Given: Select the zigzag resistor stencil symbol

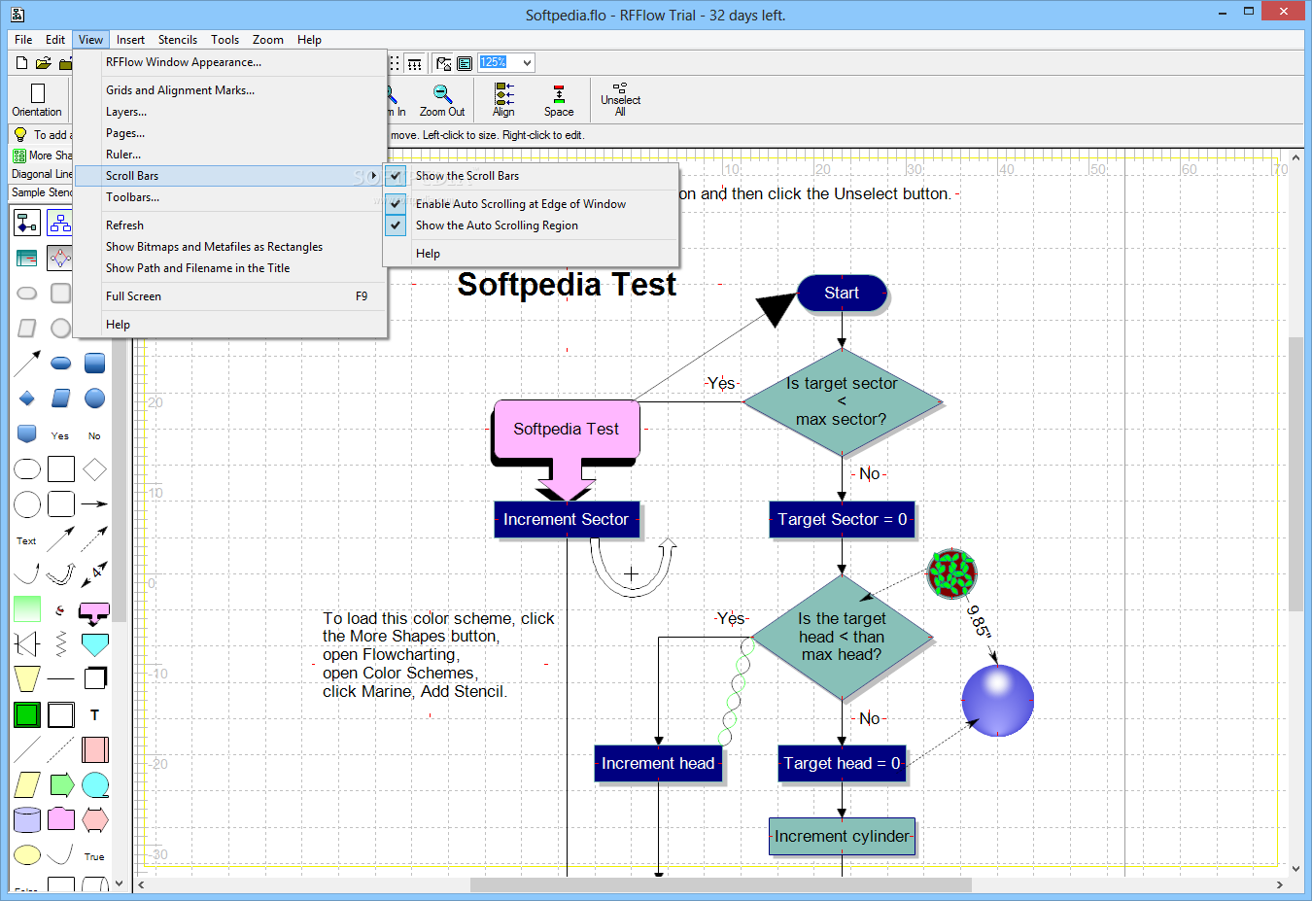Looking at the screenshot, I should (61, 644).
